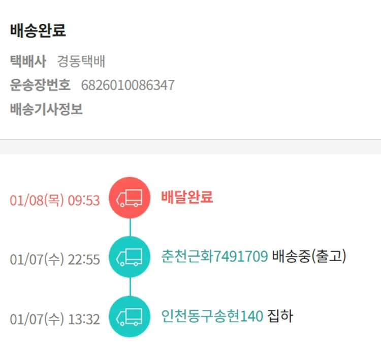Image resolution: width=381 pixels, height=352 pixels.
Task: Click the 01/07(수) 22:55 timestamp
Action: click(55, 259)
